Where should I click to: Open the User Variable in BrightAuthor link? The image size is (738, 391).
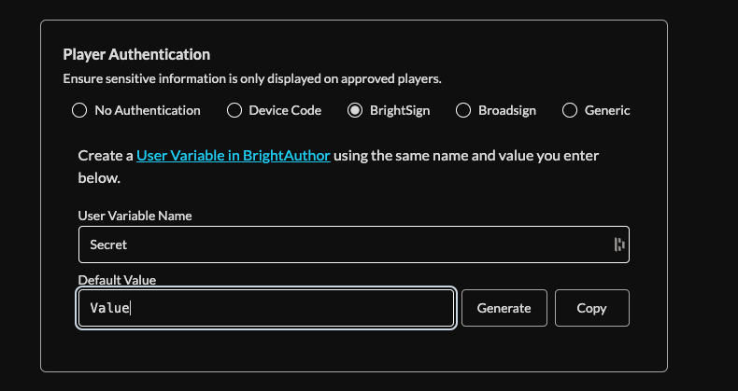233,156
